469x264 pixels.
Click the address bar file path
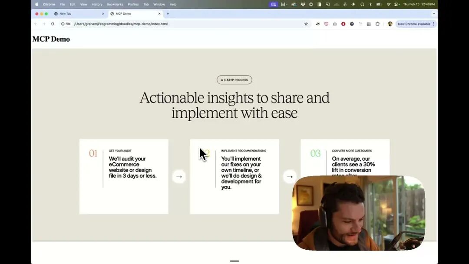(x=121, y=24)
